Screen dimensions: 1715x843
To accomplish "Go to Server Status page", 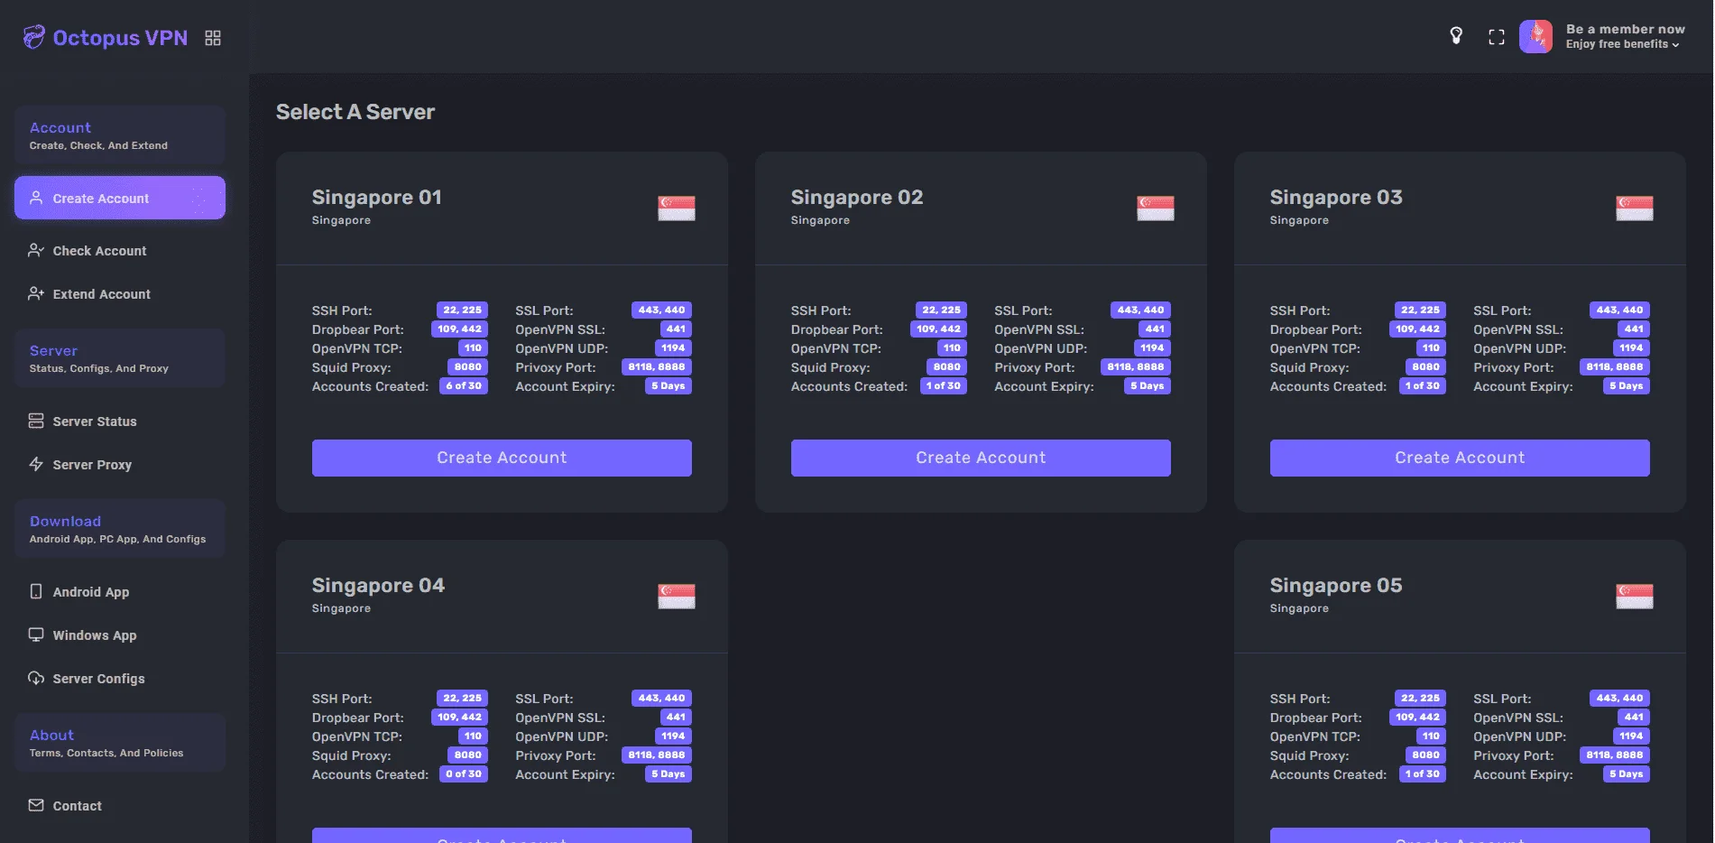I will [120, 421].
